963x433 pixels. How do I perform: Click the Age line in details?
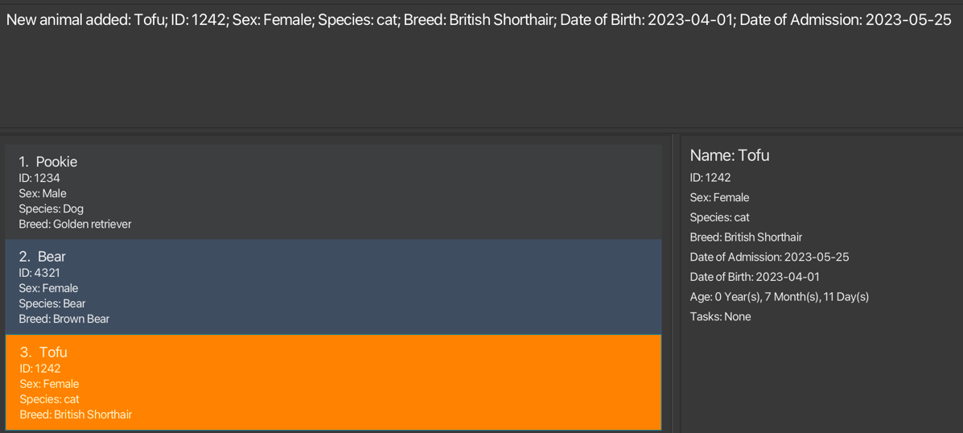[779, 296]
